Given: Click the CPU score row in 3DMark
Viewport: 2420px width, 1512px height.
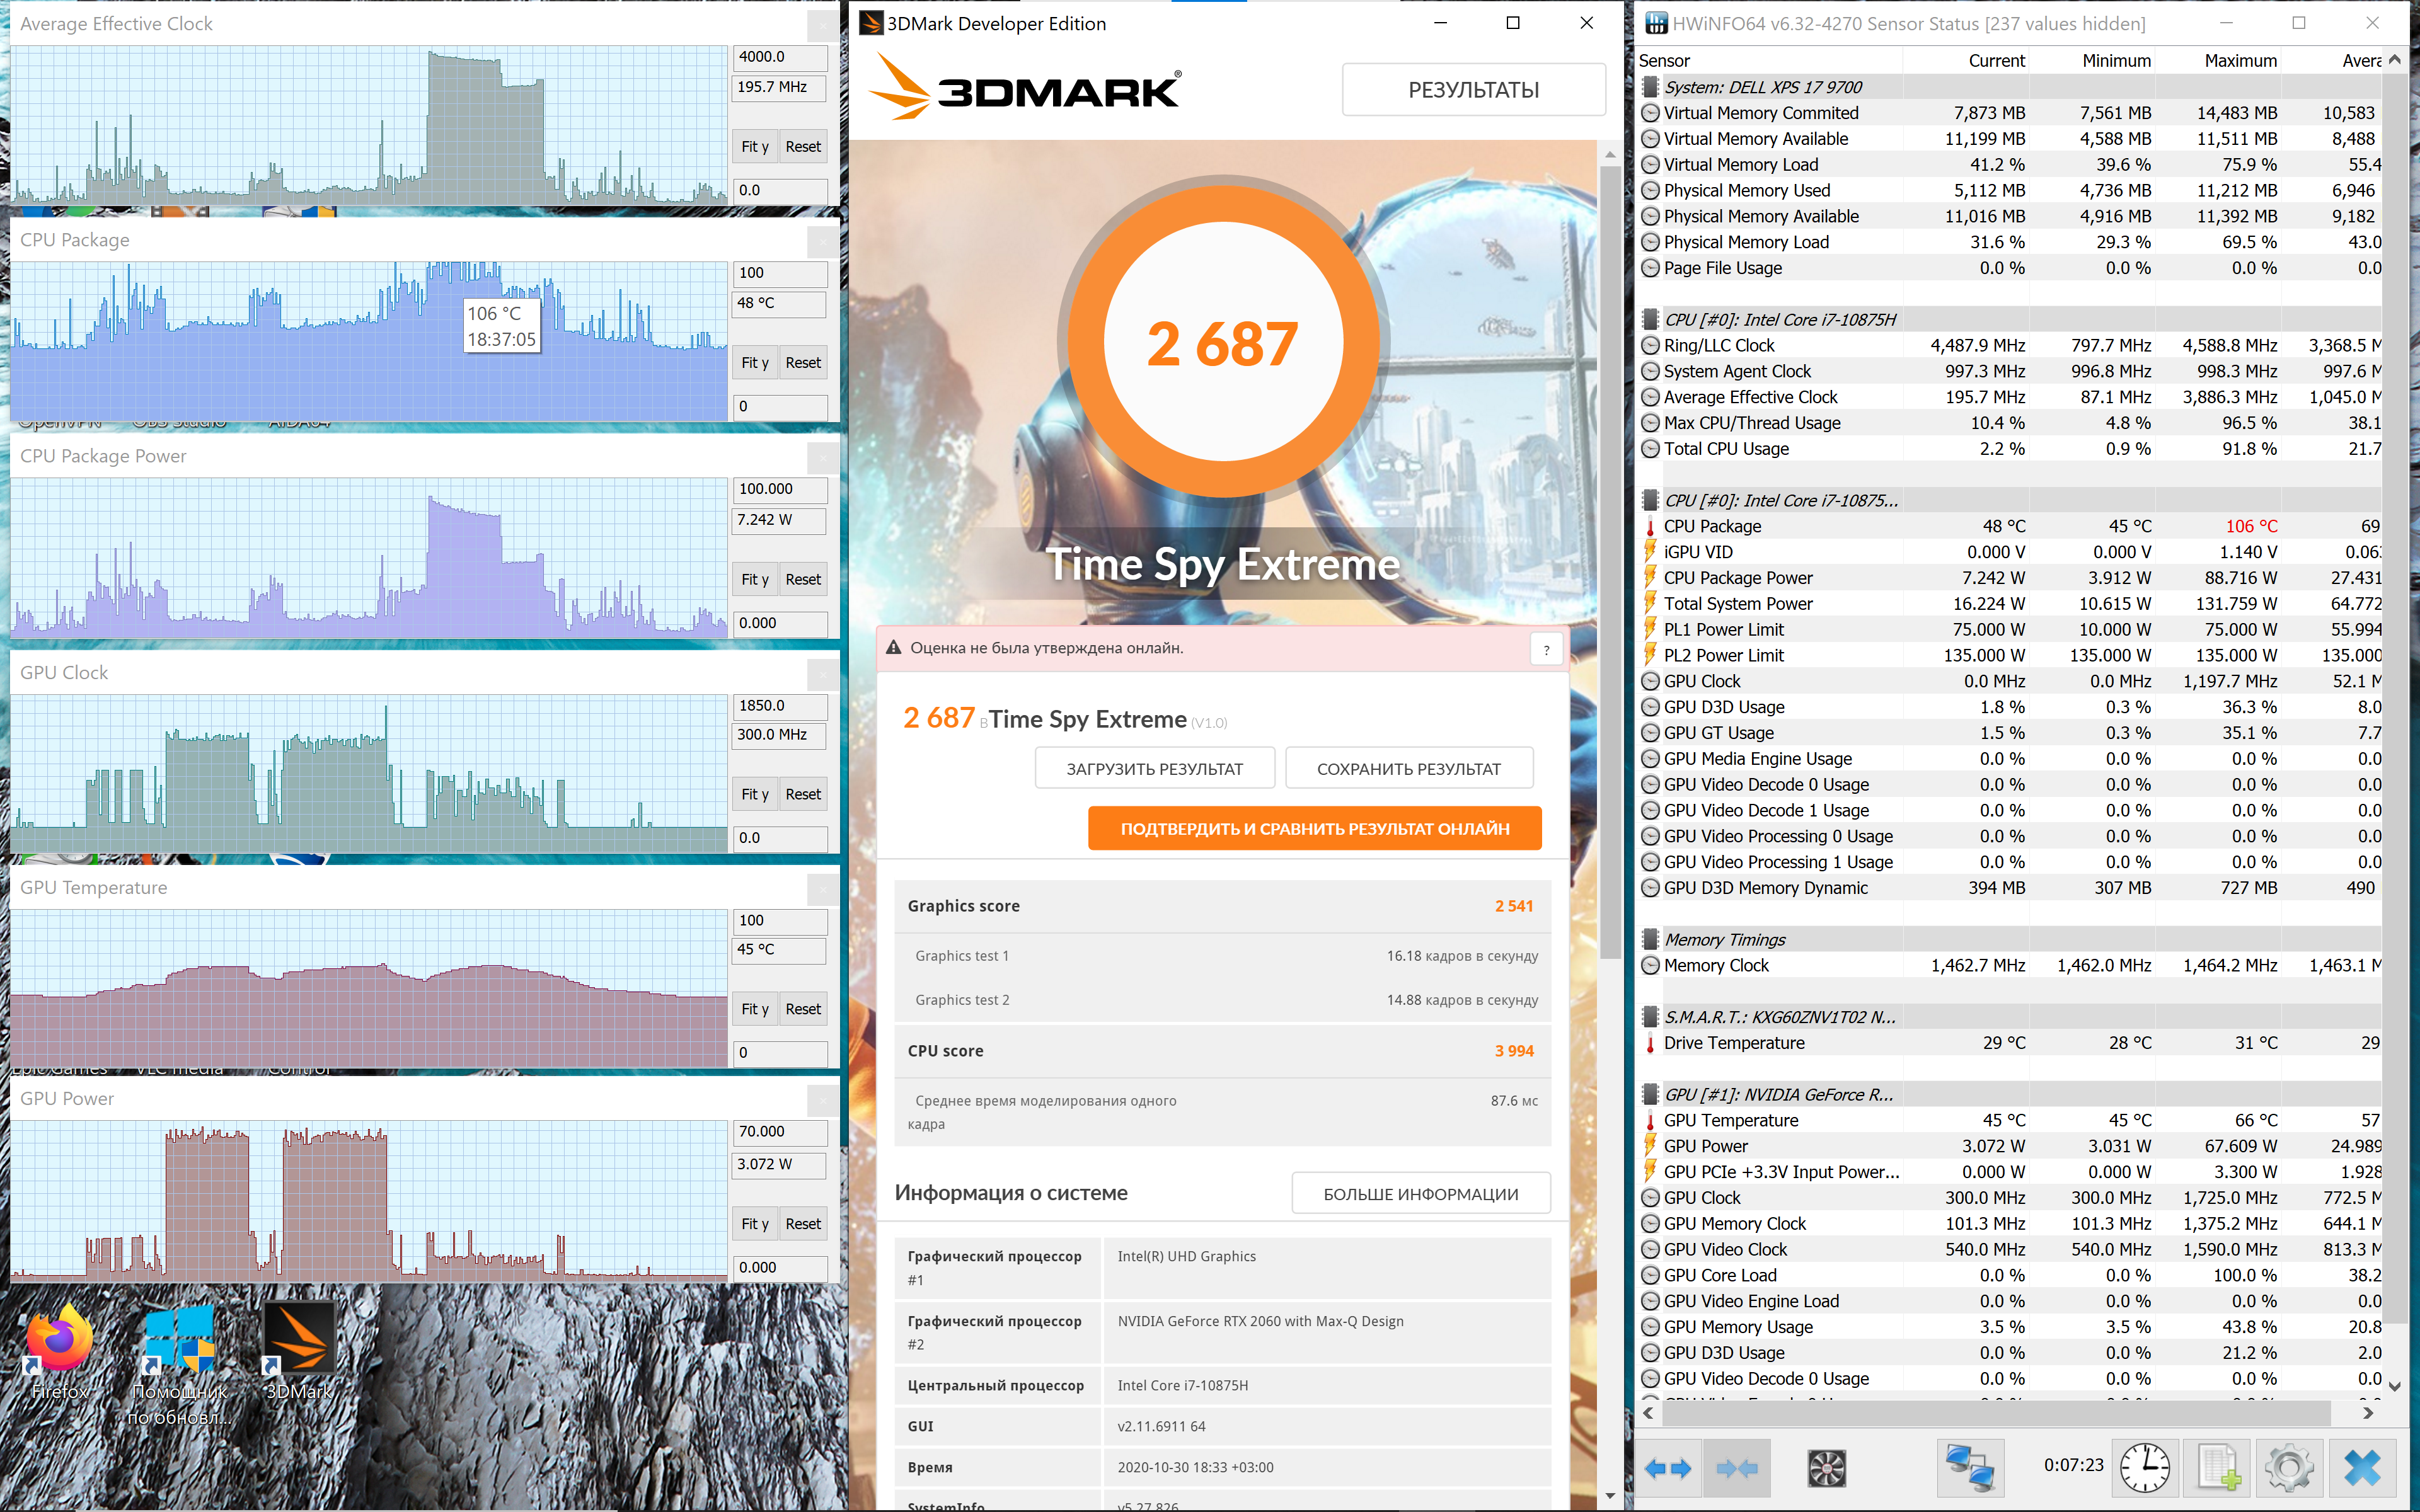Looking at the screenshot, I should (1222, 1051).
